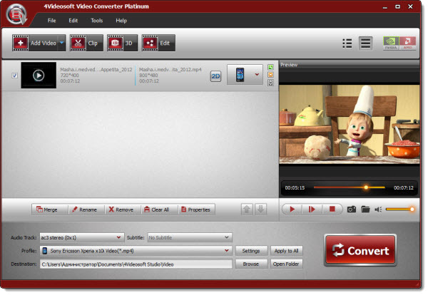Image resolution: width=428 pixels, height=295 pixels.
Task: Click the Apply to All button
Action: [x=286, y=251]
